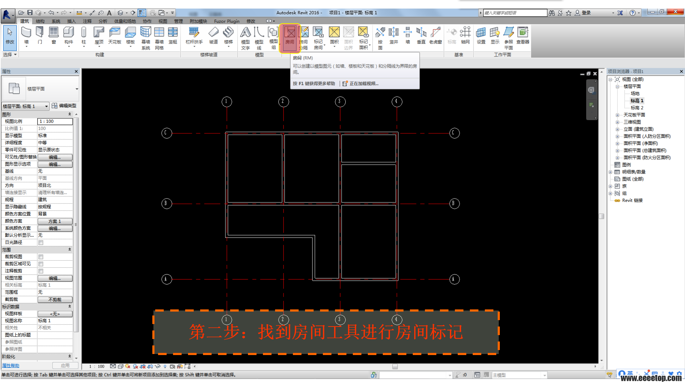
Task: Toggle temporary hide/isolate glasses icon
Action: (157, 366)
